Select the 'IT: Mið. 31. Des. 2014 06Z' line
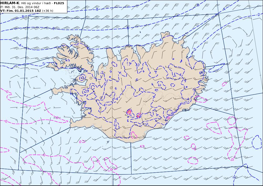 point(20,7)
